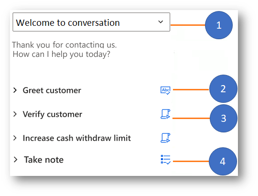This screenshot has width=258, height=196.
Task: Click the Thank you for contacting us text
Action: point(64,45)
